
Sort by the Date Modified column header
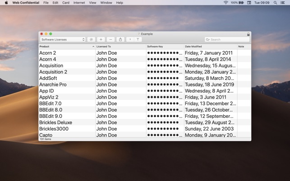point(211,46)
